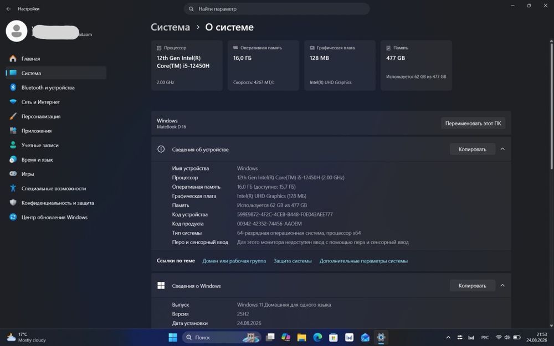Click the Конфиденциальность и защита shield icon
Screen dimensions: 554x346
(13, 203)
